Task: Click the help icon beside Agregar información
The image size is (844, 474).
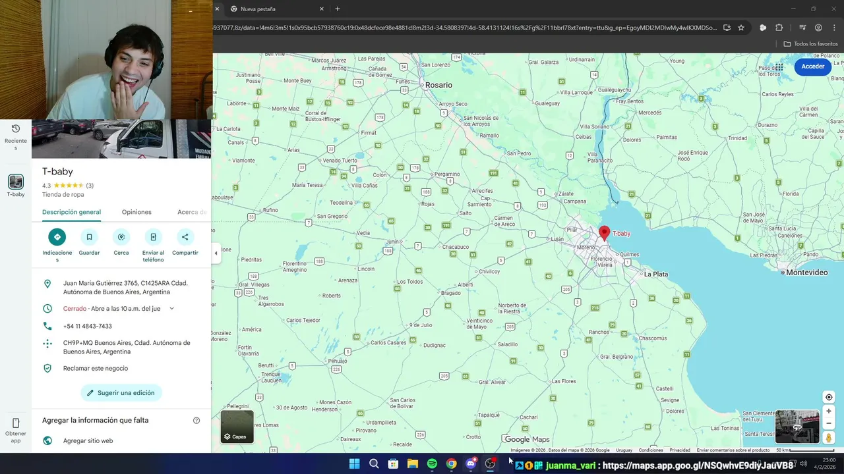Action: point(196,421)
